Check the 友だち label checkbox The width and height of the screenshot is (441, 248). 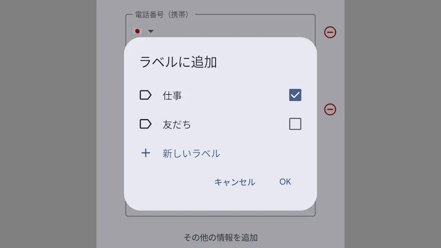point(295,124)
